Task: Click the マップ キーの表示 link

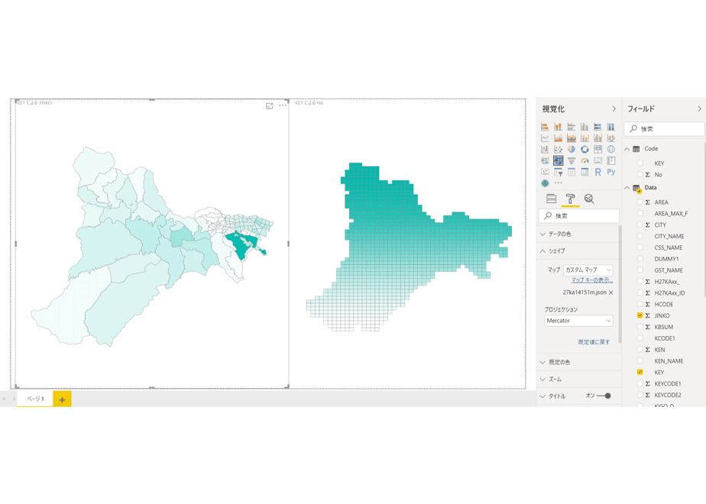Action: (592, 280)
